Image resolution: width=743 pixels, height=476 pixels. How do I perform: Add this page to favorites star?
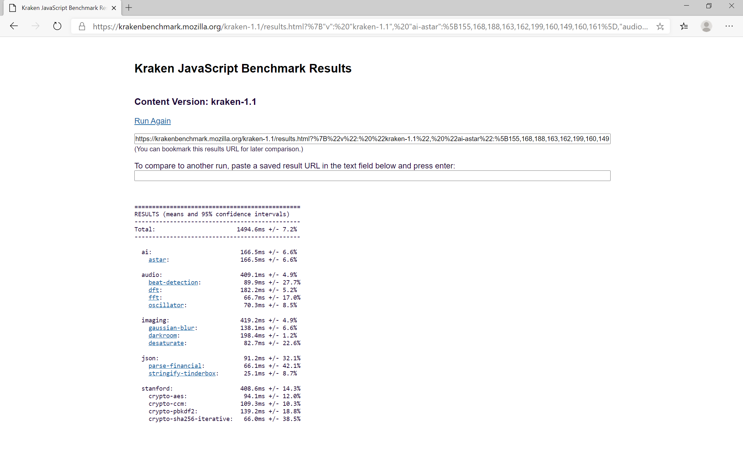tap(660, 26)
